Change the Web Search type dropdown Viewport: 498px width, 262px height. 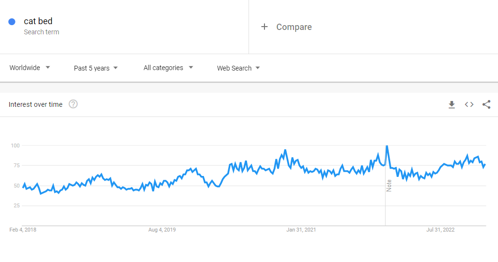click(238, 68)
